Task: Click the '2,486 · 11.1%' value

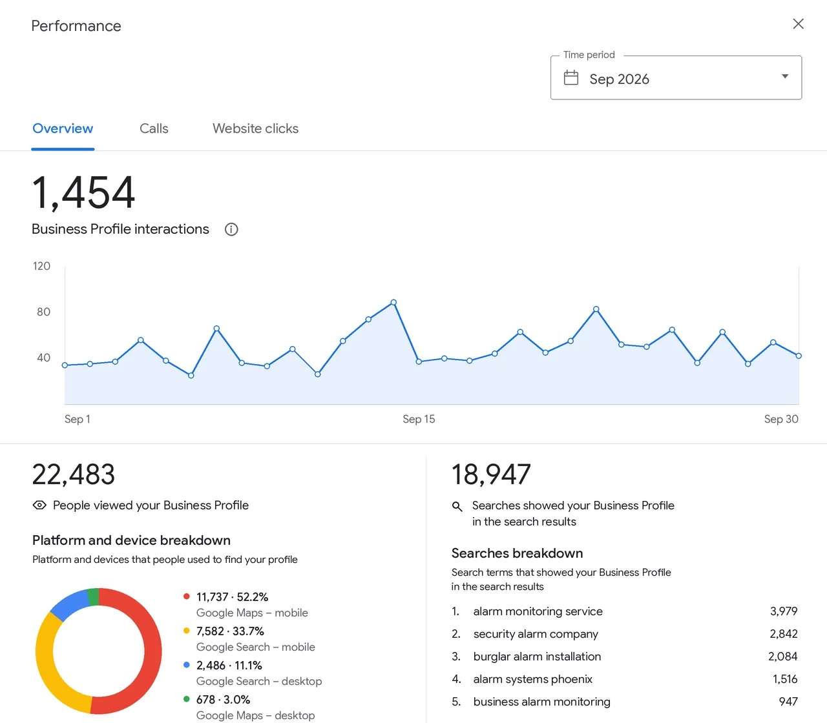Action: 229,666
